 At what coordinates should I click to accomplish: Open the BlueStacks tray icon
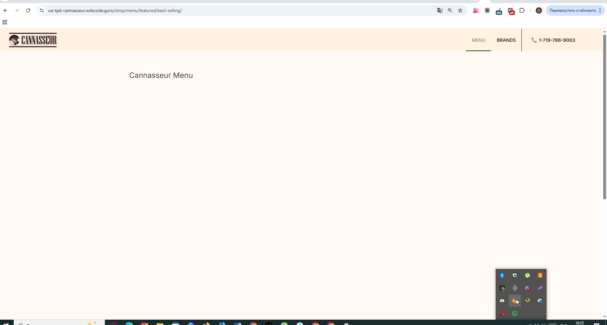click(527, 301)
